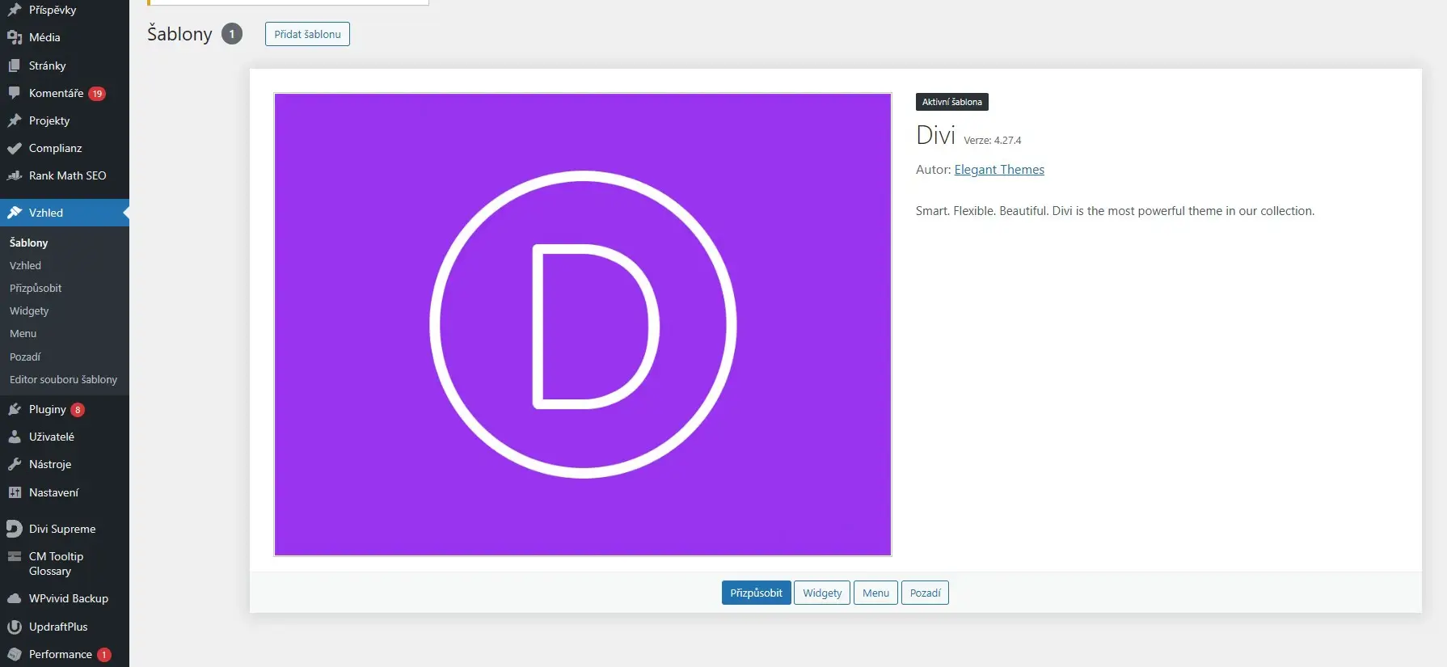
Task: Open Editor souboru šablony submenu item
Action: (x=63, y=379)
